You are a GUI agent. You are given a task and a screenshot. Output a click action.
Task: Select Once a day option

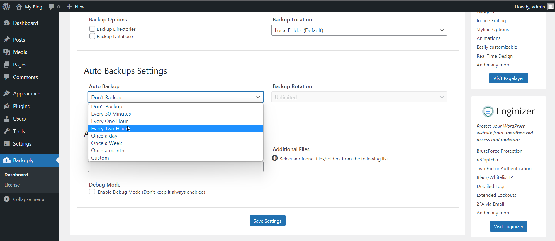coord(176,136)
